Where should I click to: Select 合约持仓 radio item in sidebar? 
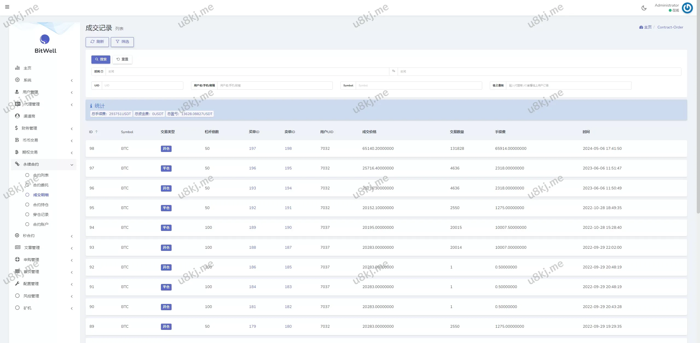(x=27, y=204)
